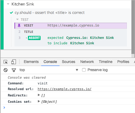Toggle device mode icon
Screen dimensions: 135x113
point(14,62)
